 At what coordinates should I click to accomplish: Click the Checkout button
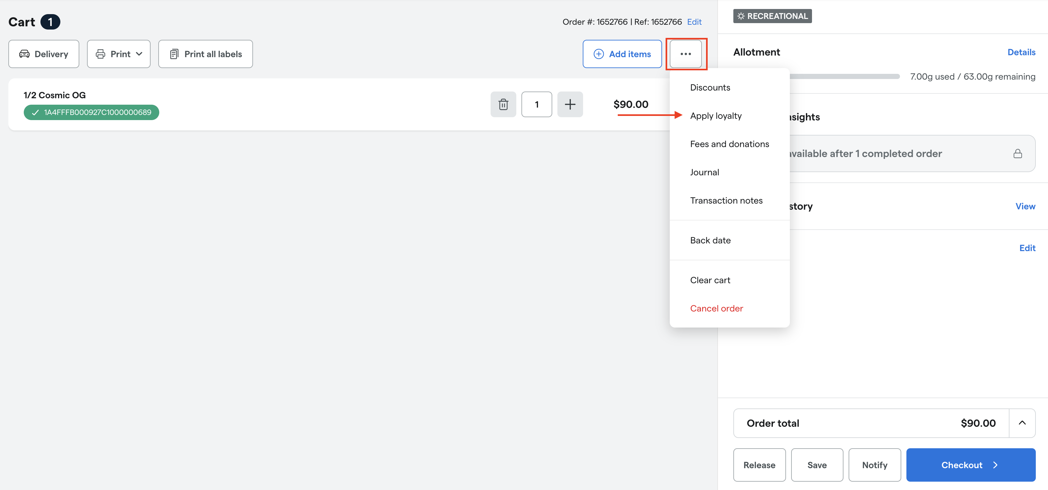(x=971, y=465)
